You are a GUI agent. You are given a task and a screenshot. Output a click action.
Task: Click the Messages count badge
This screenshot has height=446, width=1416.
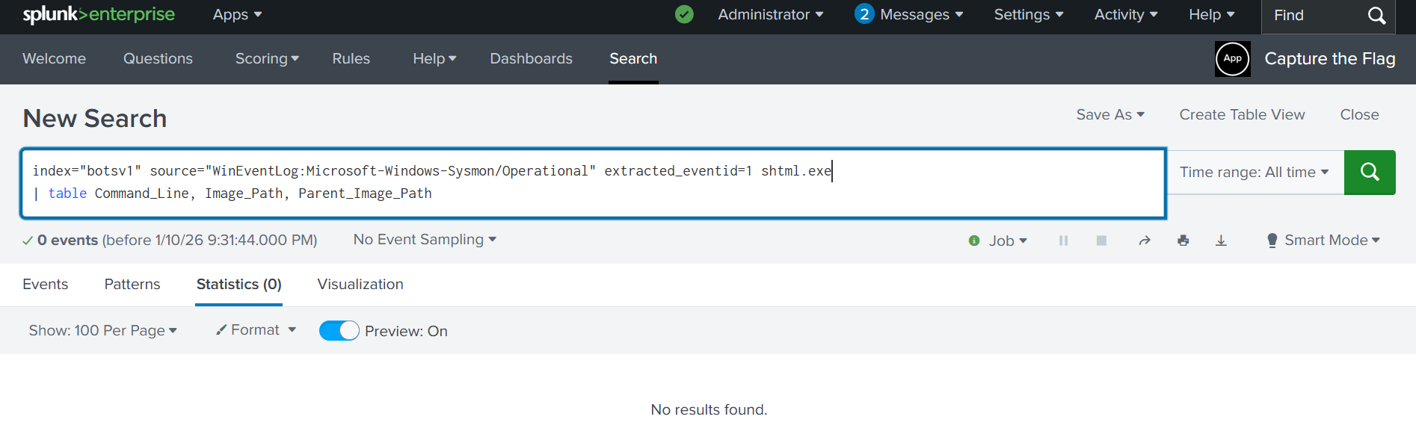(x=864, y=14)
